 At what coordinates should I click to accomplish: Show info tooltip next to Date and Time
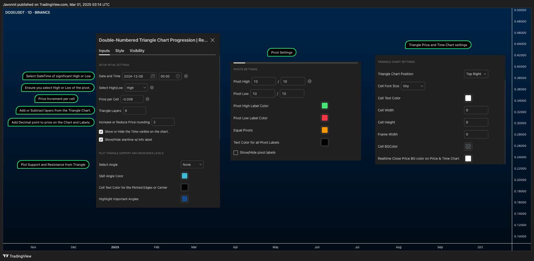click(x=186, y=76)
